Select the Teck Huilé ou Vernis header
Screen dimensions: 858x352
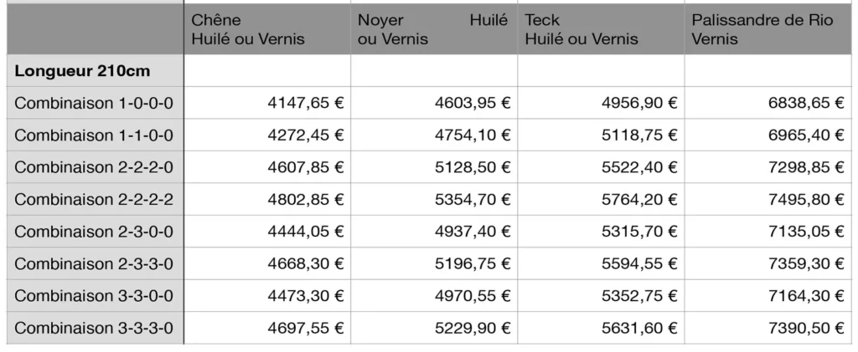click(x=601, y=29)
